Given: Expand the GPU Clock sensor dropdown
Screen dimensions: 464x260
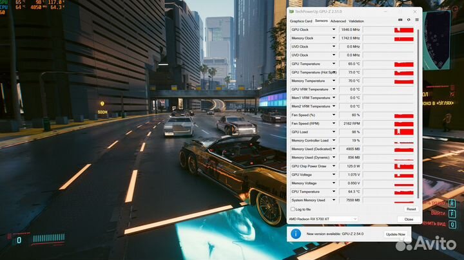Looking at the screenshot, I should point(334,30).
